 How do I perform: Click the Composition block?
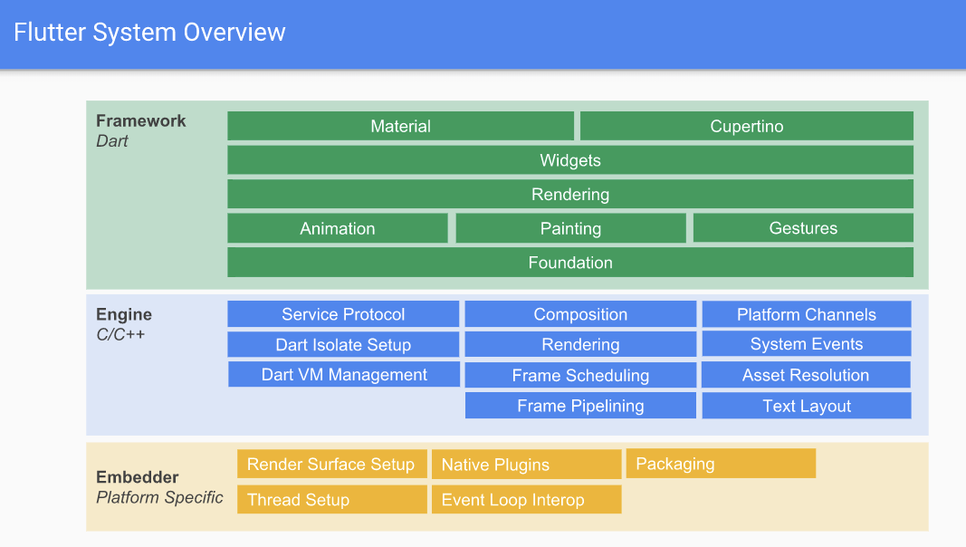click(580, 314)
